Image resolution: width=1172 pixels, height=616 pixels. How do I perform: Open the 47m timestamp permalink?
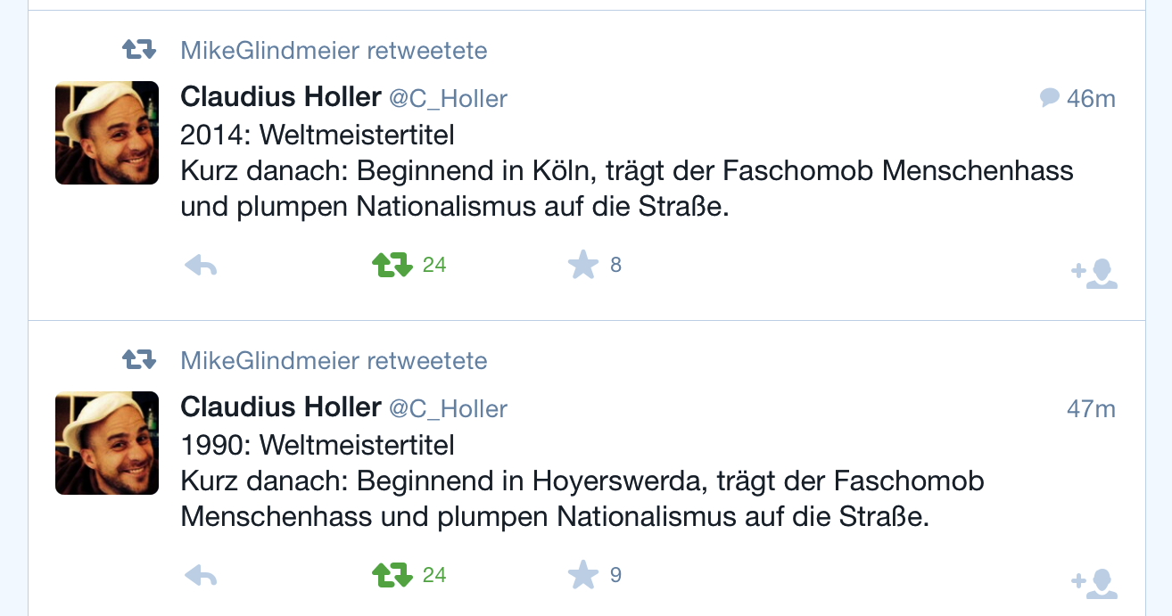[x=1091, y=408]
